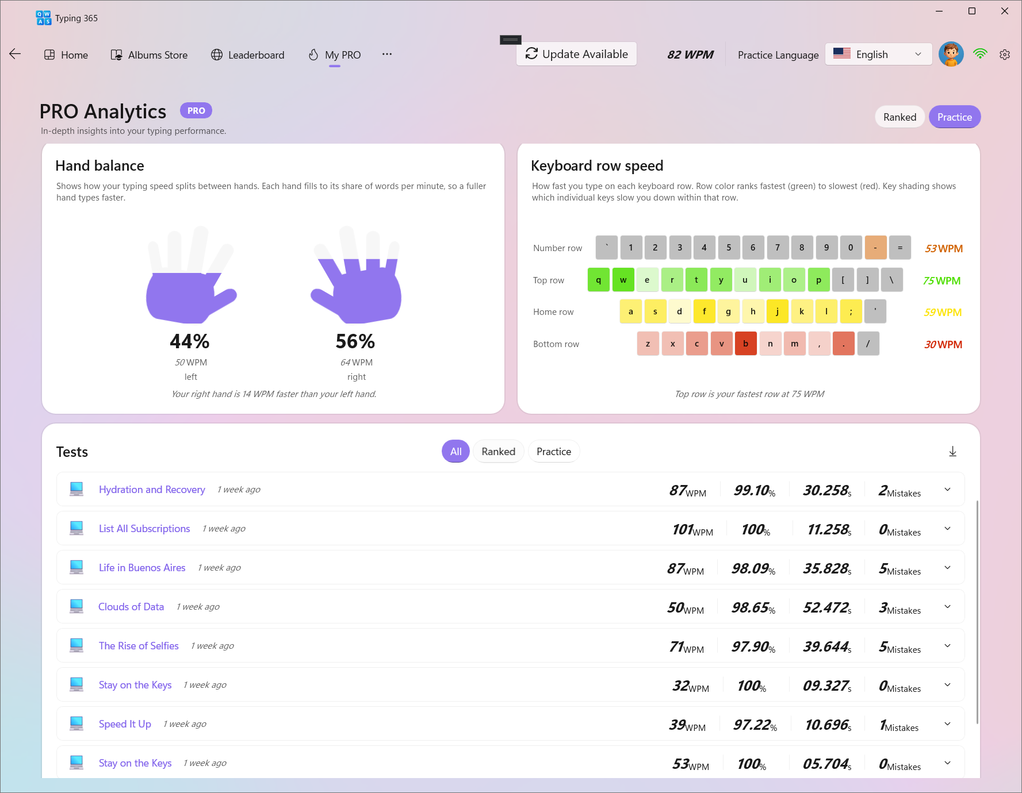This screenshot has width=1022, height=793.
Task: Click the 101 WPM value for List All Subscriptions
Action: (x=692, y=530)
